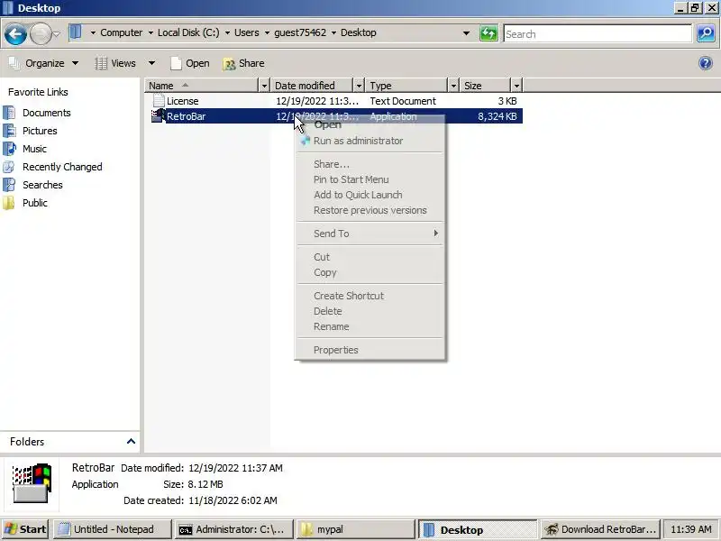Choose Run as administrator
The width and height of the screenshot is (721, 541).
coord(370,141)
